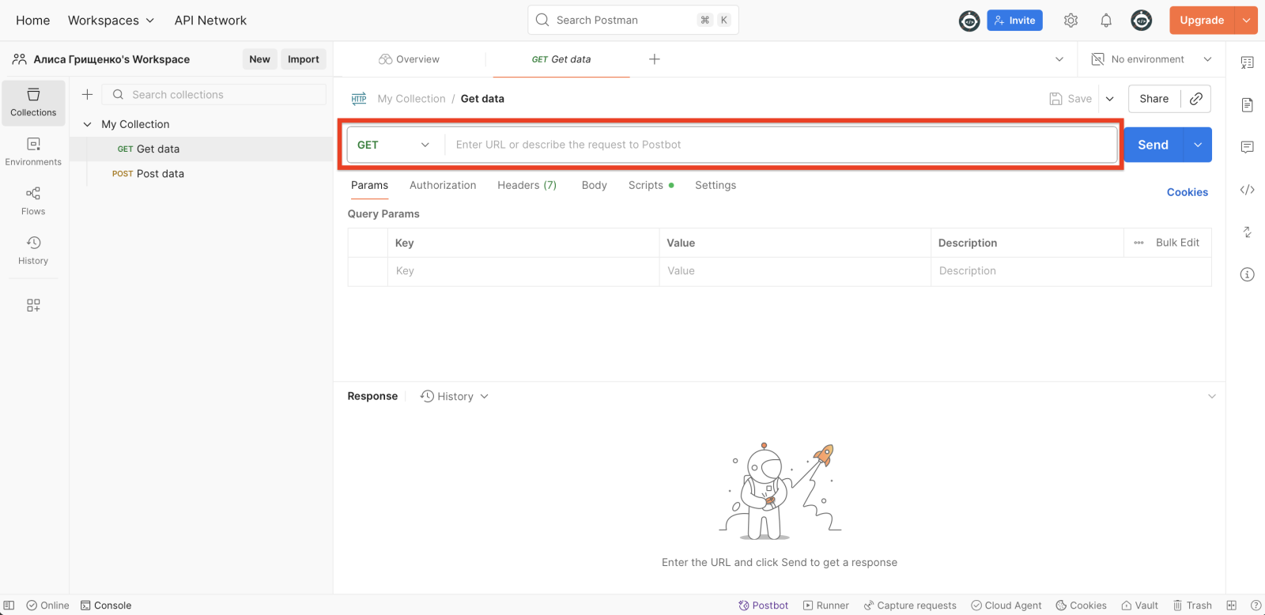Click the plus icon to create collection

click(x=88, y=95)
